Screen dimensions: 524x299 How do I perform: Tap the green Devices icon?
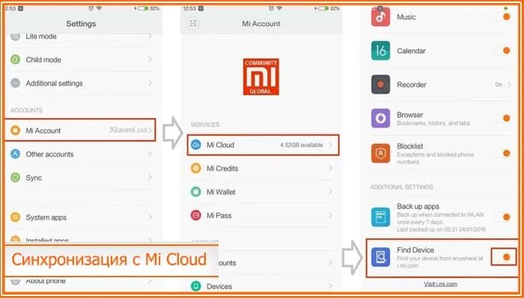tap(196, 286)
